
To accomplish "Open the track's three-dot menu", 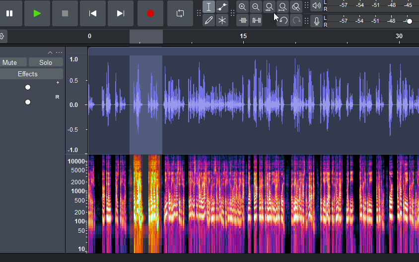I will [59, 52].
